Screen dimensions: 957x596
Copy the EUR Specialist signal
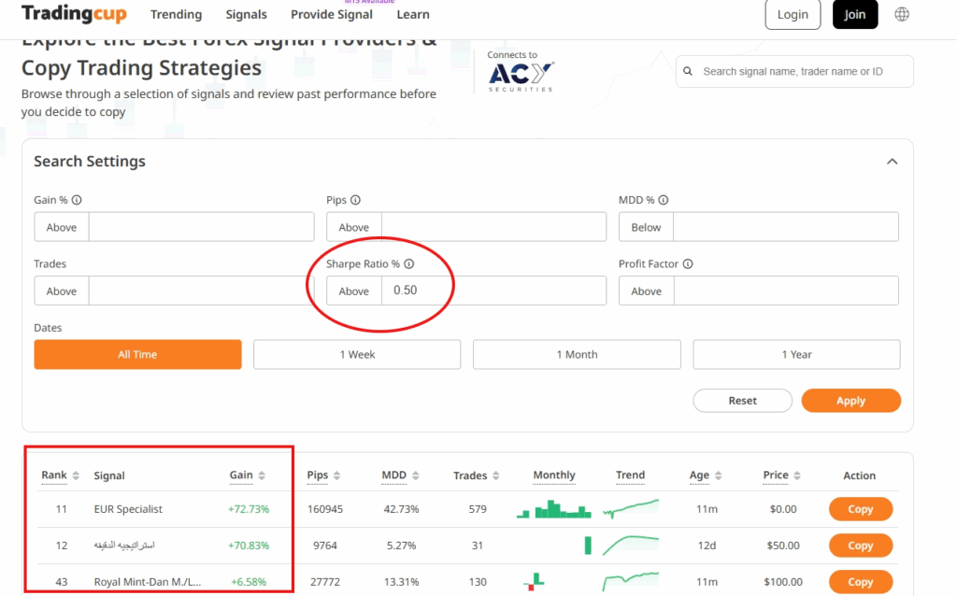click(860, 509)
